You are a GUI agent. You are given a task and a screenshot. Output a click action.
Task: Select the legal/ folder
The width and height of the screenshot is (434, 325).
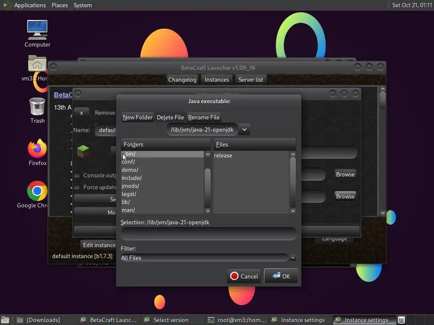(x=162, y=194)
